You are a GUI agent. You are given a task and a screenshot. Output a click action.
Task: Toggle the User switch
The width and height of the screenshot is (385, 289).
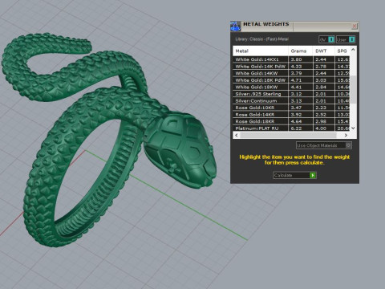click(x=346, y=39)
